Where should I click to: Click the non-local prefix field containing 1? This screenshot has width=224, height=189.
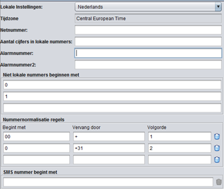[112, 96]
